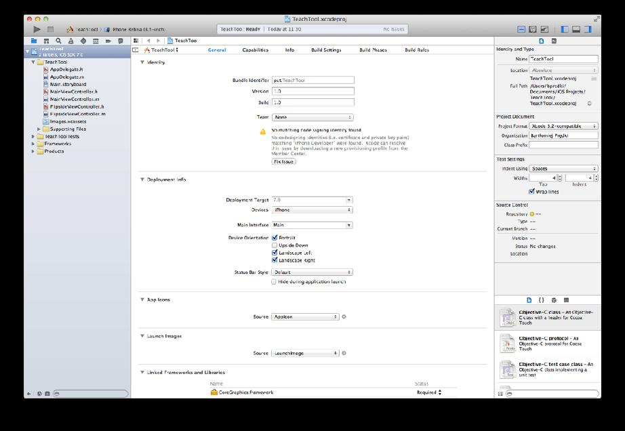The height and width of the screenshot is (431, 625).
Task: Show the Project navigator
Action: pyautogui.click(x=34, y=41)
